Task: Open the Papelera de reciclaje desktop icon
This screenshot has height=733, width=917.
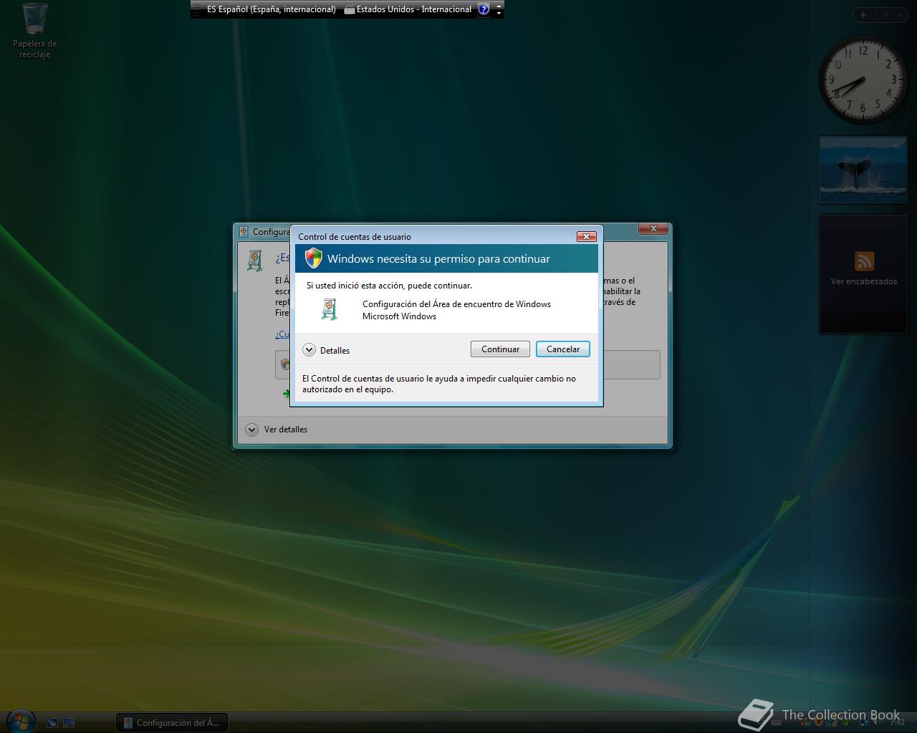Action: coord(34,31)
